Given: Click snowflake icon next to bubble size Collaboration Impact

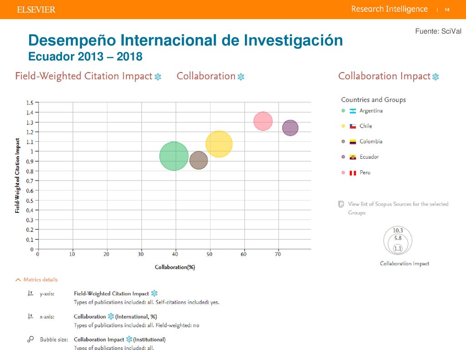Looking at the screenshot, I should click(129, 339).
